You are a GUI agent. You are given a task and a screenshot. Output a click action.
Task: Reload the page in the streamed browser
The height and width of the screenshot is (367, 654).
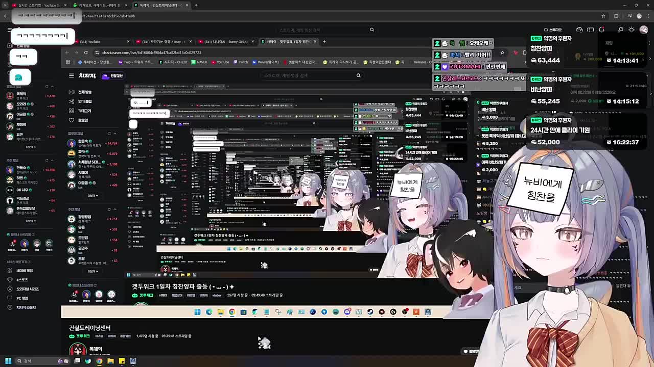(86, 53)
